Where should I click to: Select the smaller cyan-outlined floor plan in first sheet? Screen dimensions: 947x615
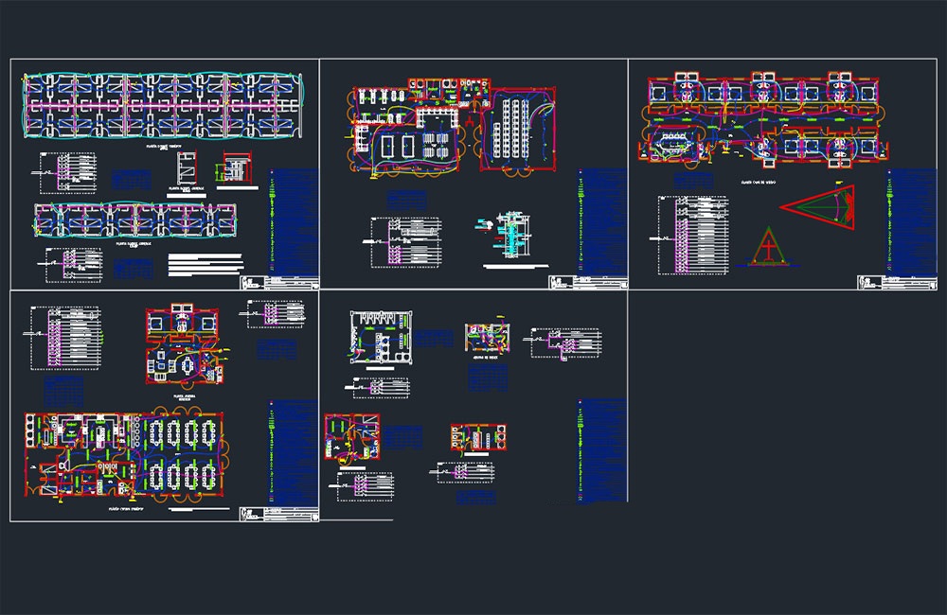tap(135, 220)
